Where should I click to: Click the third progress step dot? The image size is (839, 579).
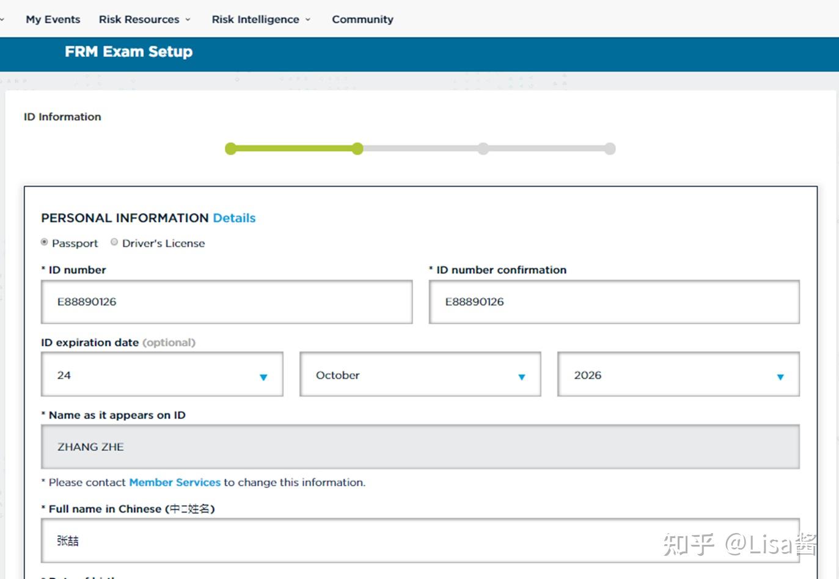pyautogui.click(x=483, y=148)
